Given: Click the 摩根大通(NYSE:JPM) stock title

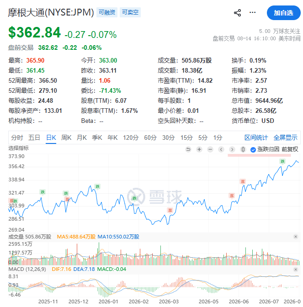Looking at the screenshot, I should point(51,12).
